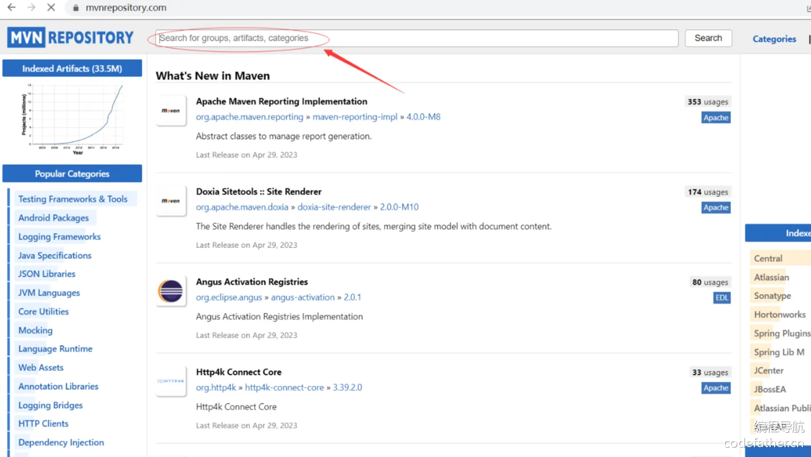Open Language Runtime category
Viewport: 811px width, 457px height.
coord(55,348)
